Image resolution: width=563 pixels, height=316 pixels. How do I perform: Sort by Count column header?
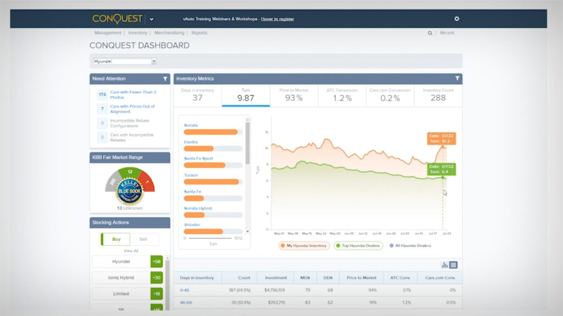tap(244, 278)
